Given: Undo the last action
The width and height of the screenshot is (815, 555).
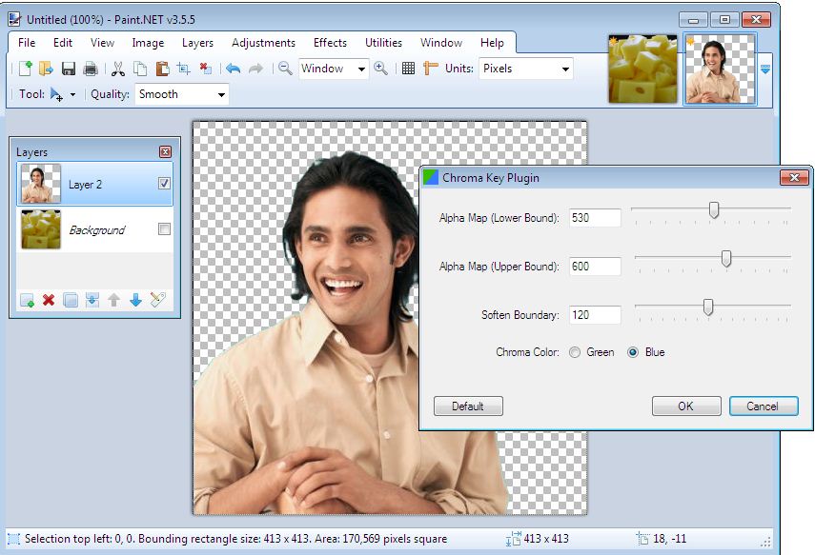Looking at the screenshot, I should [x=233, y=68].
